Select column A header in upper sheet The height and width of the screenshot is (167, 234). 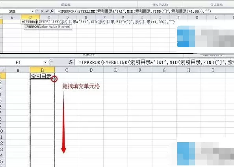12,17
